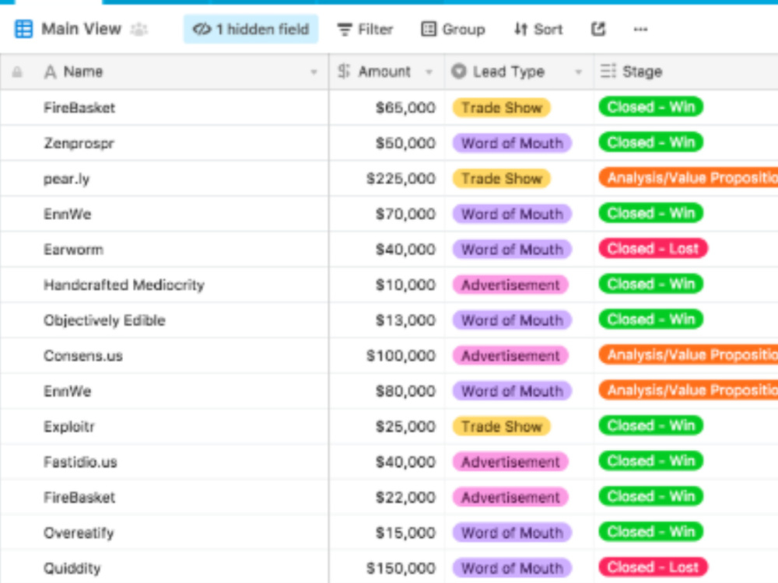Click the $100,000 amount for Consens.us
The image size is (778, 583).
pos(387,355)
